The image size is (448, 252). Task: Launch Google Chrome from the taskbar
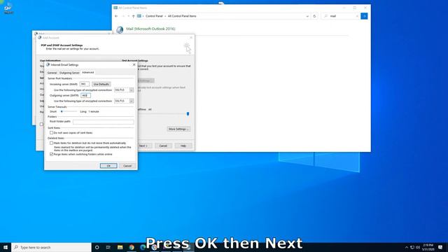click(132, 247)
